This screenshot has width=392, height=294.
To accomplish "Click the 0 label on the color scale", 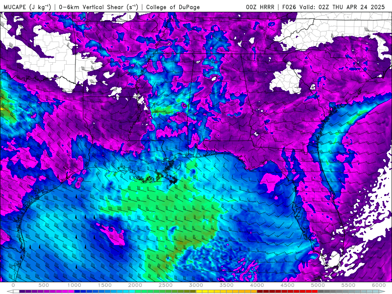I will point(13,285).
